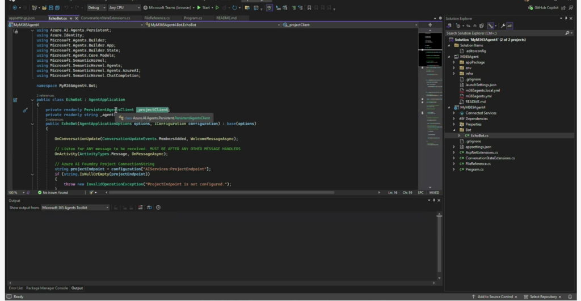Click the Start Without Debugging outline arrow icon
581x301 pixels.
[x=217, y=7]
